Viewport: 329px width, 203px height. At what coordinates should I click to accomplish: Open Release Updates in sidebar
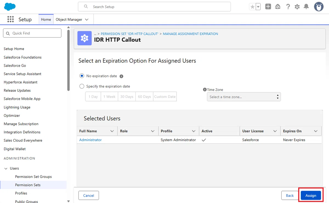click(x=17, y=90)
